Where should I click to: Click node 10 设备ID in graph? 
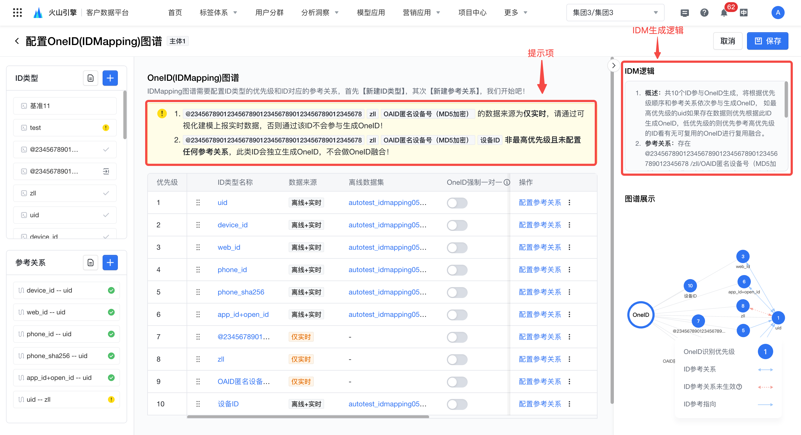coord(690,286)
